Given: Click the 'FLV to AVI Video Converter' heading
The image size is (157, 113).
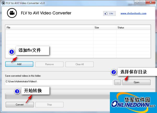Looking at the screenshot, I should (46, 13).
